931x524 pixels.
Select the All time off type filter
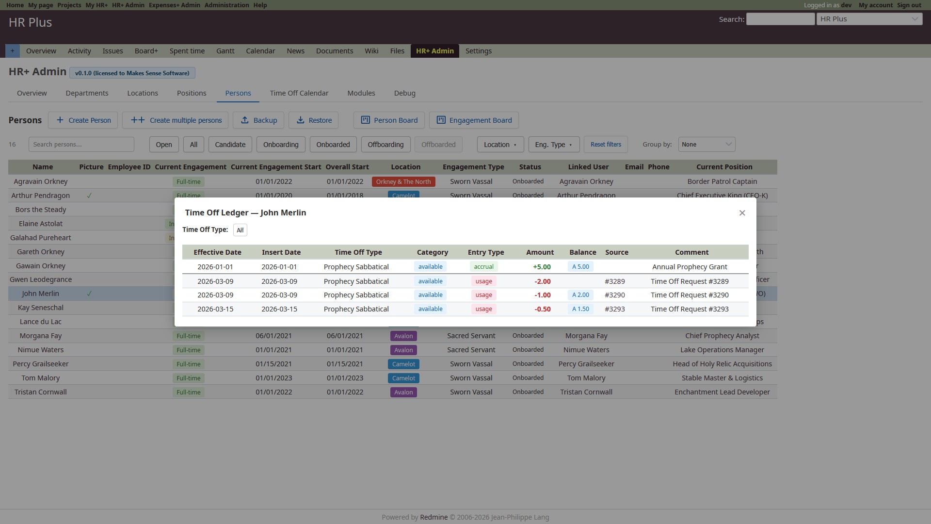coord(240,230)
